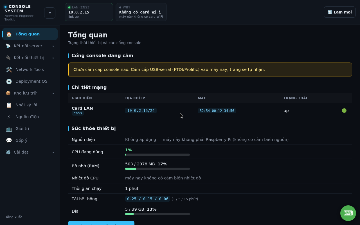The height and width of the screenshot is (225, 360).
Task: Expand the Kết nối thiết bị submenu arrow
Action: coord(53,58)
